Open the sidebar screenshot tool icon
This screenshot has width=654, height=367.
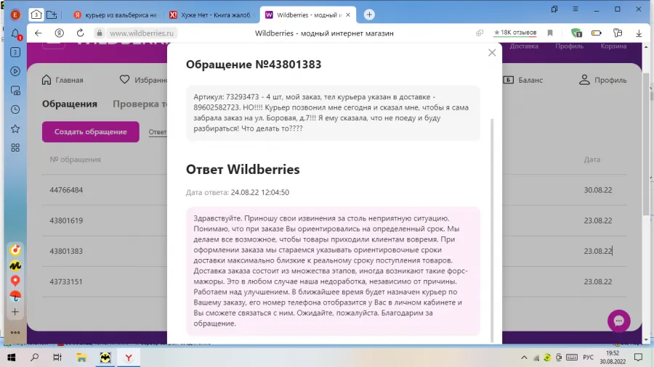pyautogui.click(x=15, y=90)
